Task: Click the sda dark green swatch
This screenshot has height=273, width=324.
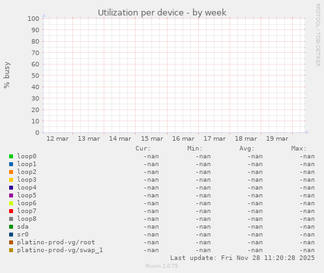Action: click(x=11, y=227)
